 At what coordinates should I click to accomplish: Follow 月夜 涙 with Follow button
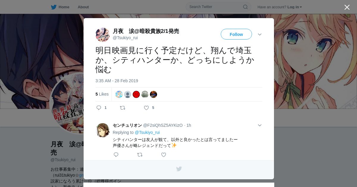[236, 34]
